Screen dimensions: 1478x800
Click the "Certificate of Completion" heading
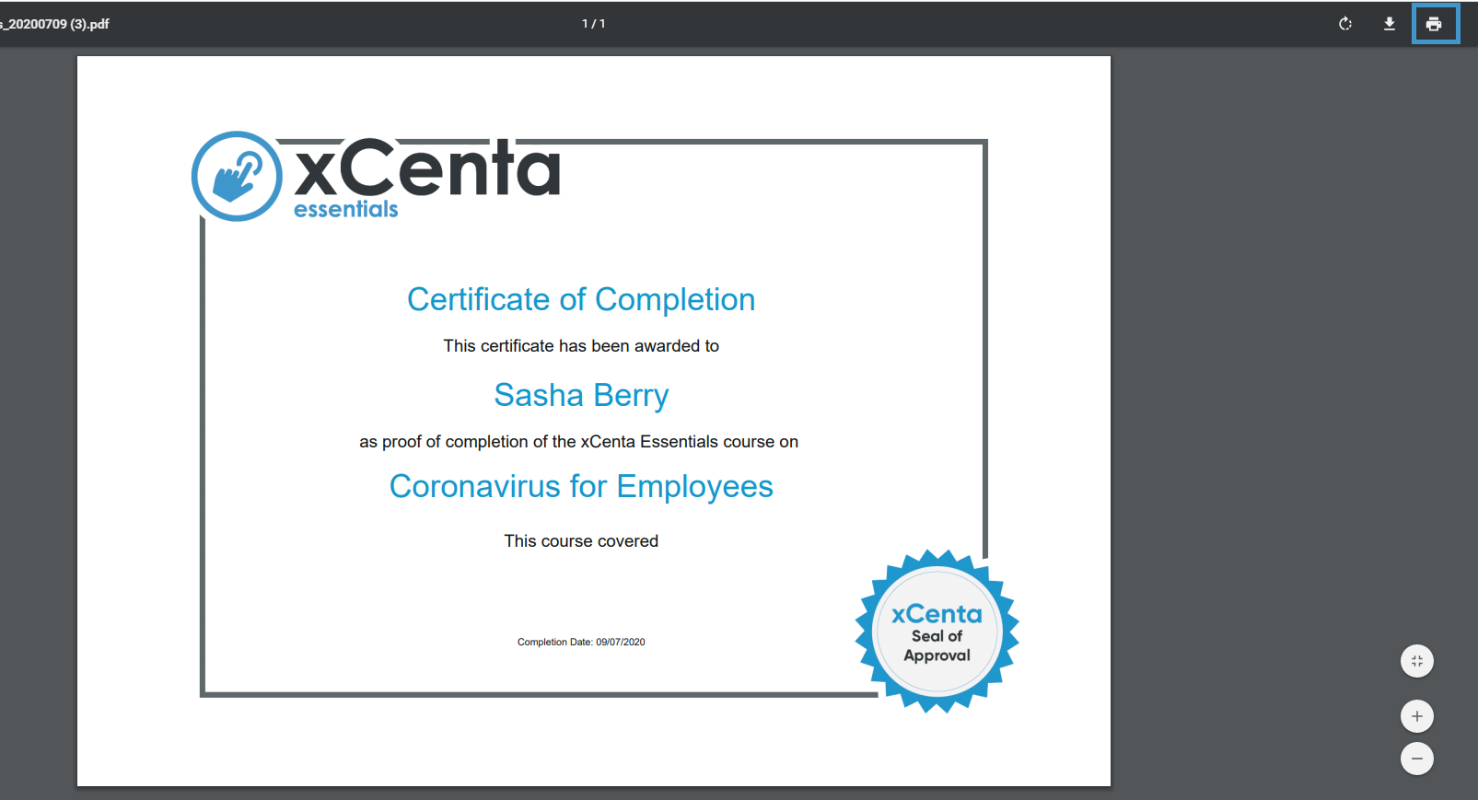click(581, 299)
